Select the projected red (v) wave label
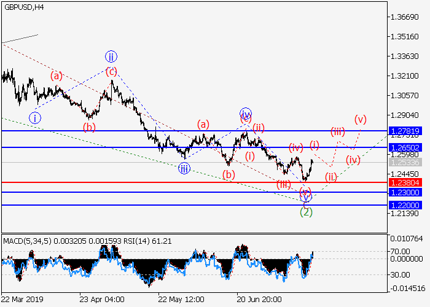Image resolution: width=430 pixels, height=307 pixels. (x=360, y=119)
